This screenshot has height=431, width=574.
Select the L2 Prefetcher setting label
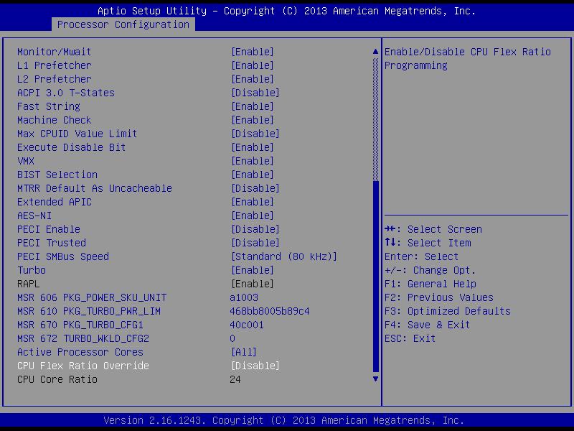click(55, 79)
